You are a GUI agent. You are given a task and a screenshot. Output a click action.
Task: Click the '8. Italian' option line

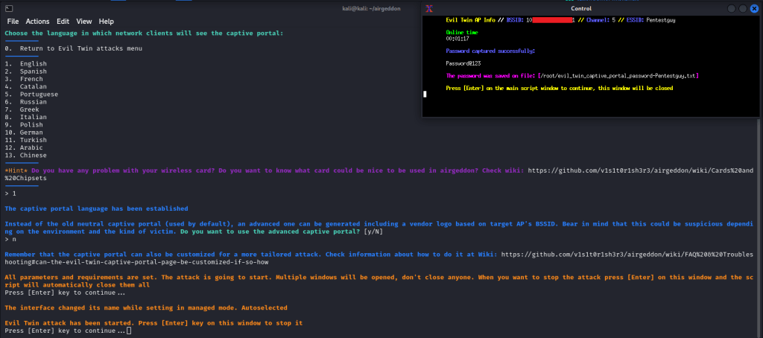[26, 117]
